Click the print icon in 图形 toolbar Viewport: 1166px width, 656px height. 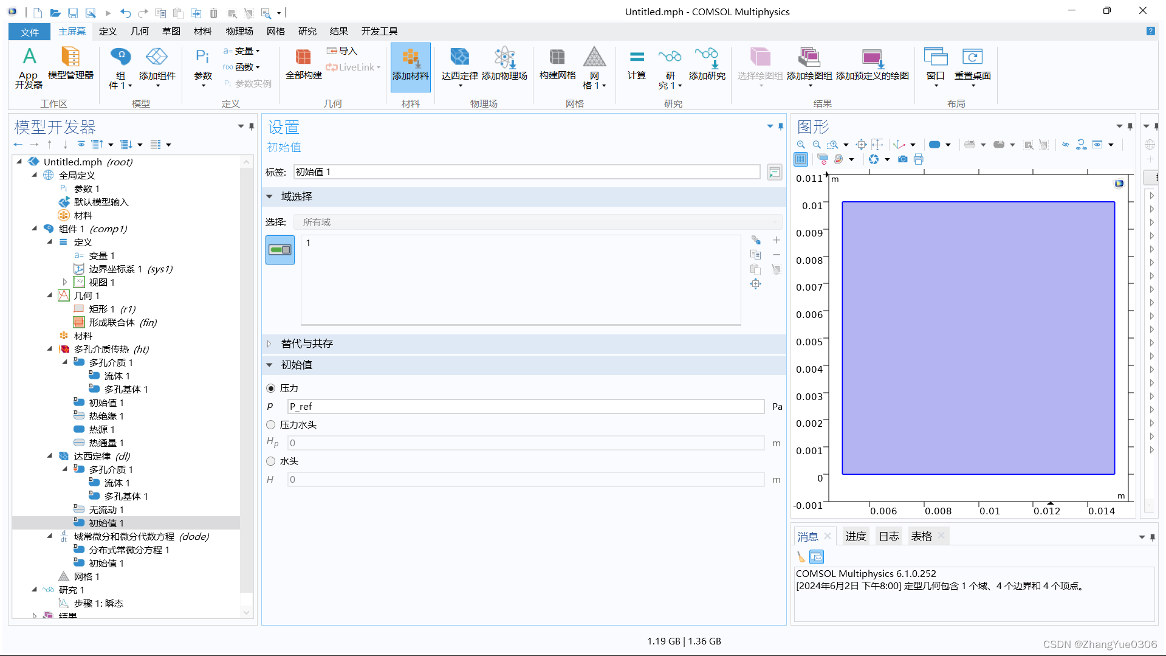pyautogui.click(x=919, y=159)
